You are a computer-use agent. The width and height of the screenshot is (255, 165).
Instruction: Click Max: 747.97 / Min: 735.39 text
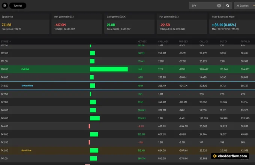point(225,29)
